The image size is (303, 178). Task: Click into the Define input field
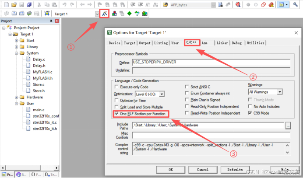[211, 62]
